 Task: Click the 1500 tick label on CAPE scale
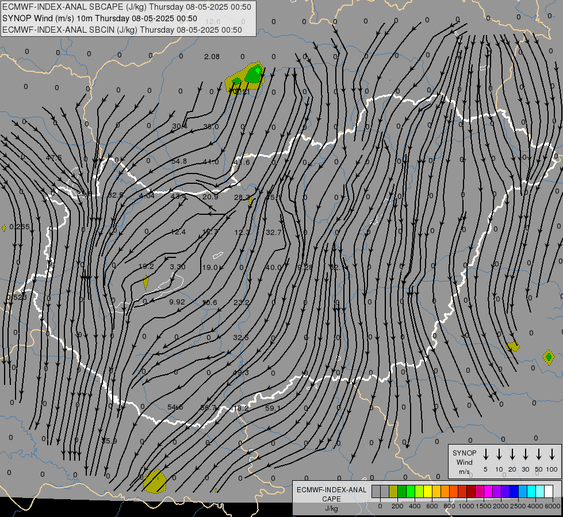(483, 506)
